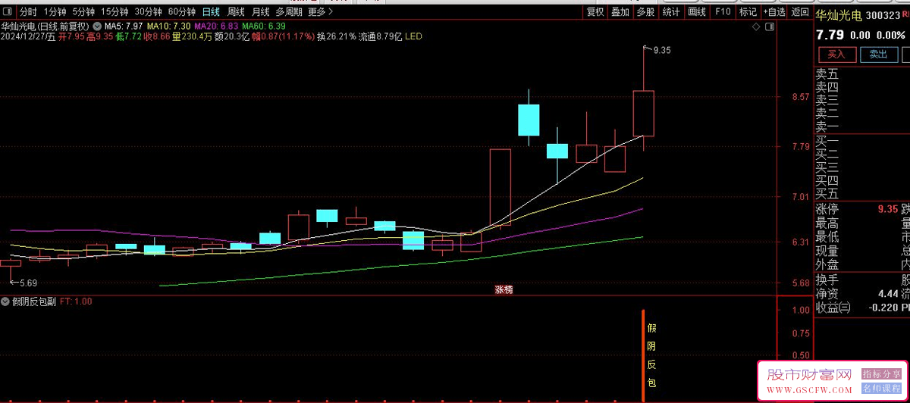Switch to 分时 intraday view
Viewport: 910px width, 403px height.
click(28, 11)
